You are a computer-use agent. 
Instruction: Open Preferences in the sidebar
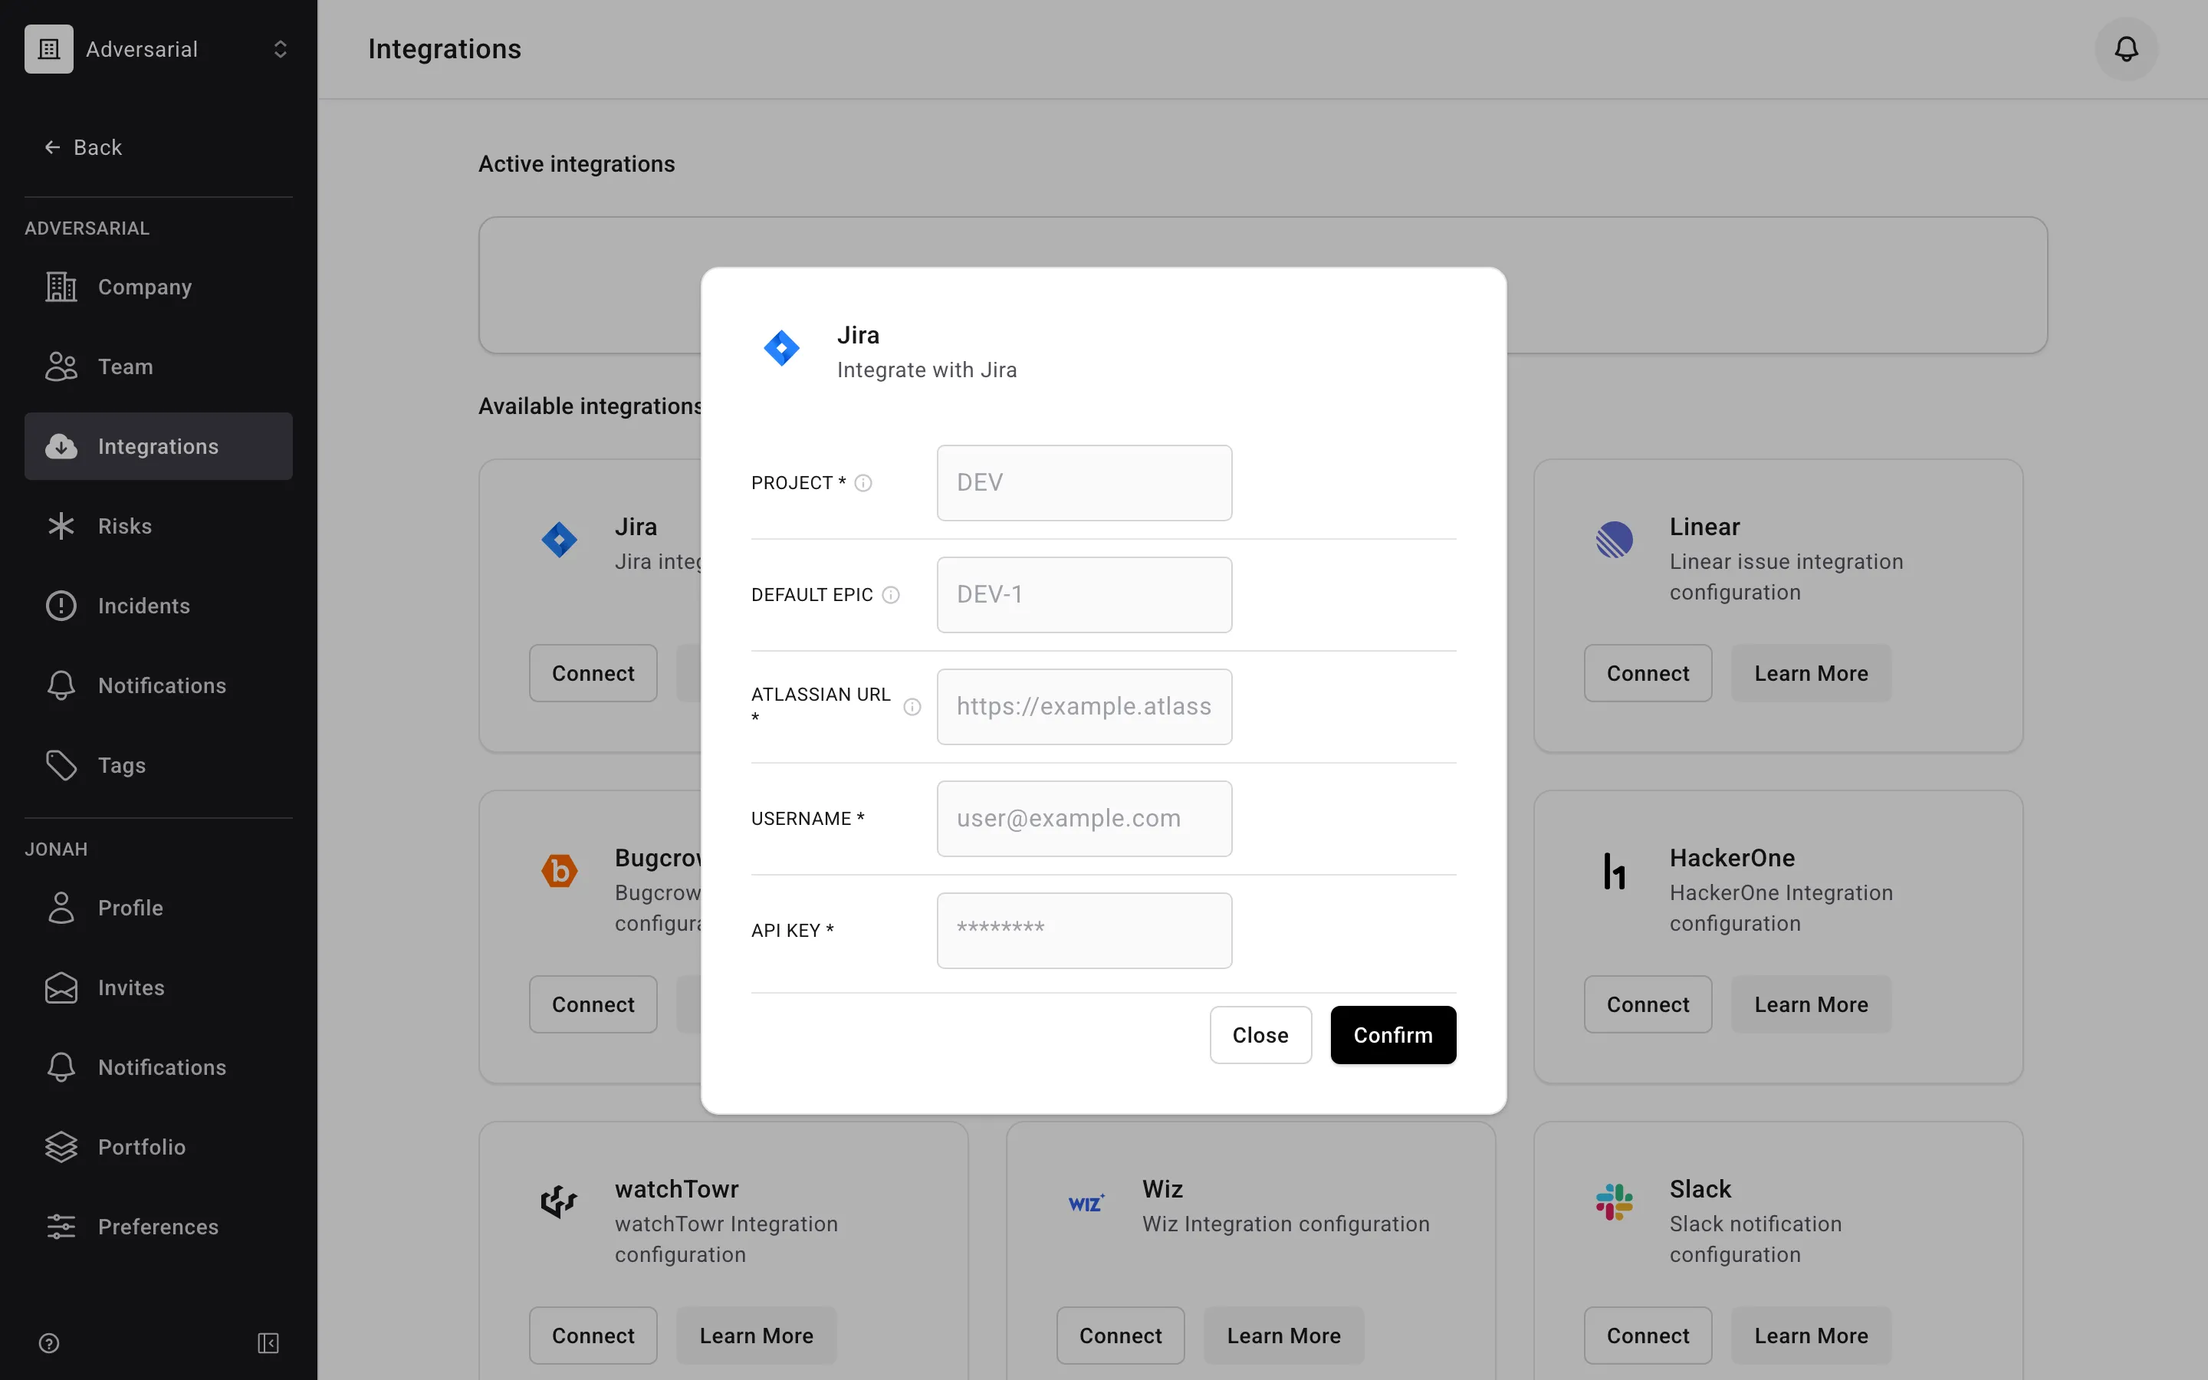[x=159, y=1227]
